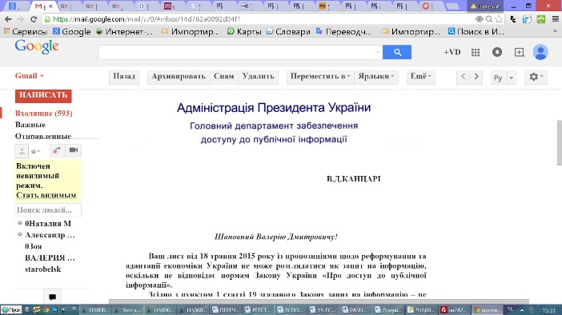Click the Удалить button
The width and height of the screenshot is (562, 315).
[x=258, y=77]
